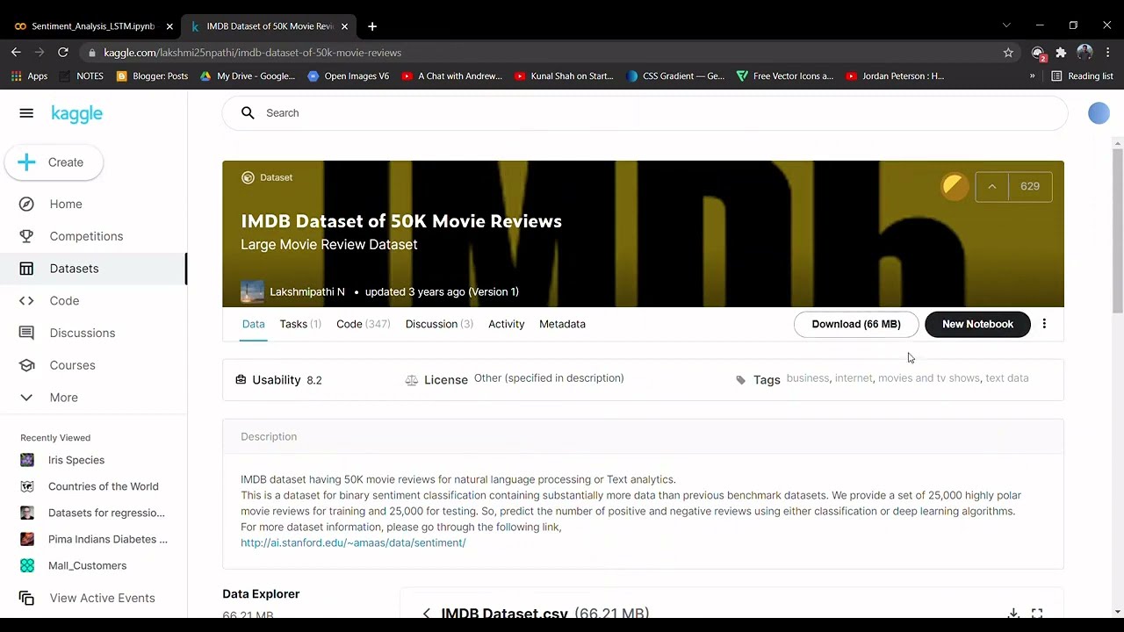
Task: Open dataset three-dot options menu
Action: point(1044,324)
